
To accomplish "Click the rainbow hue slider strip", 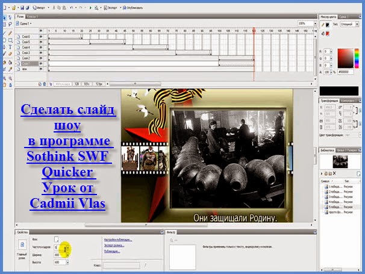I will pyautogui.click(x=357, y=58).
